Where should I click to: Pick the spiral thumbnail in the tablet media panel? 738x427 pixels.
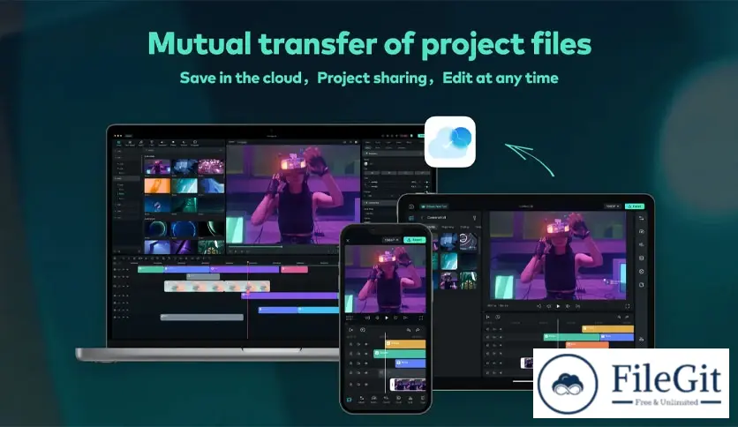(468, 241)
